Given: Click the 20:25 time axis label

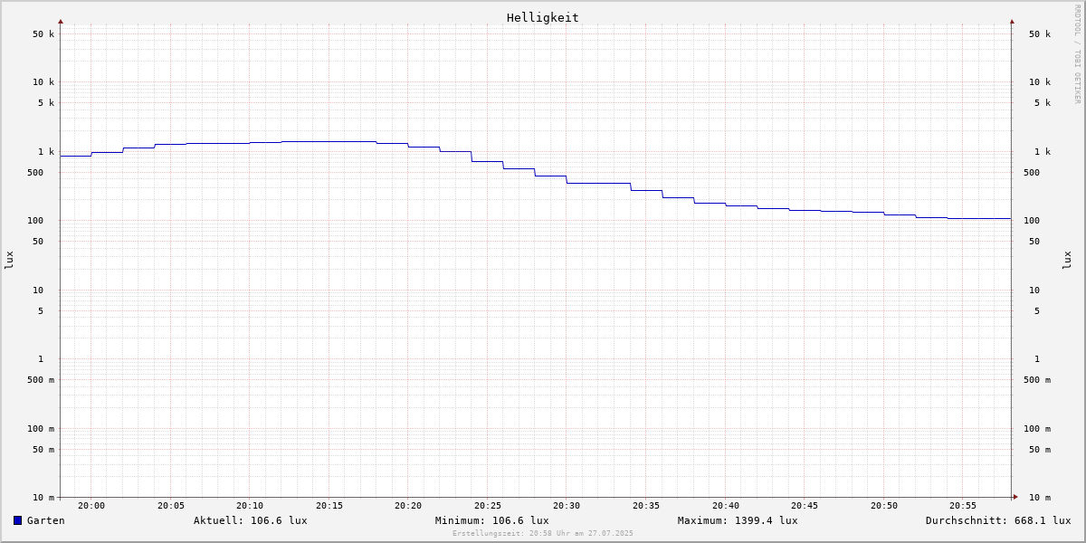Looking at the screenshot, I should click(x=488, y=506).
